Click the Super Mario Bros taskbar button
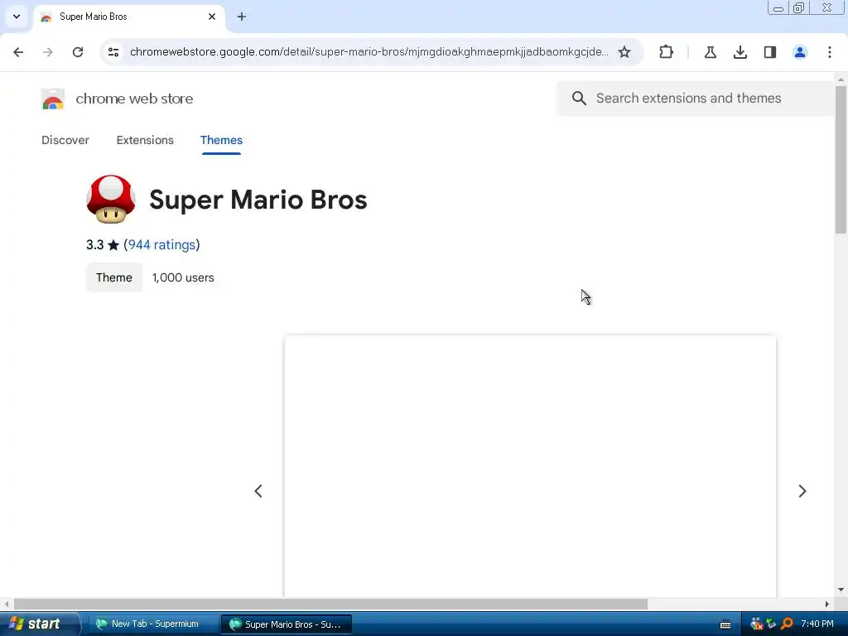 coord(287,624)
